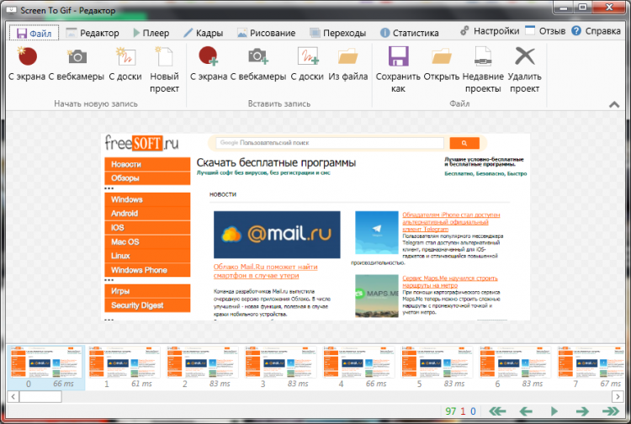This screenshot has height=424, width=631.
Task: Click the frame preview image in editor
Action: [315, 227]
